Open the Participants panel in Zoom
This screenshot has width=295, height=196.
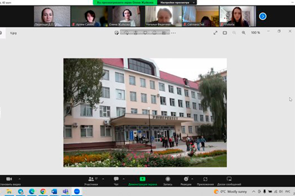pos(91,181)
